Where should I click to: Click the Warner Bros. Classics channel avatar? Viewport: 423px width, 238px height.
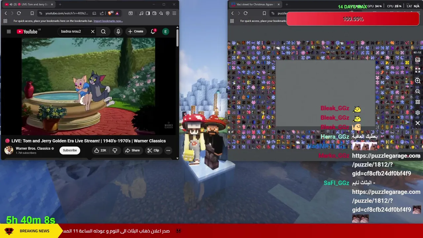pos(9,150)
